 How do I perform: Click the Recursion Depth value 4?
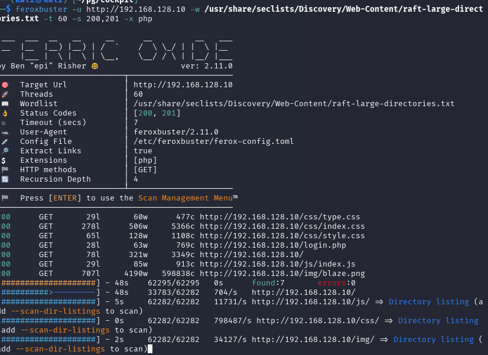point(136,179)
